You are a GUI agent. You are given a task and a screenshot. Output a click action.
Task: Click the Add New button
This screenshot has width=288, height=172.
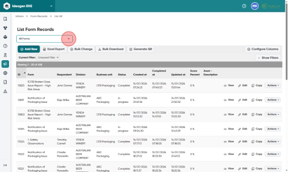coord(29,49)
